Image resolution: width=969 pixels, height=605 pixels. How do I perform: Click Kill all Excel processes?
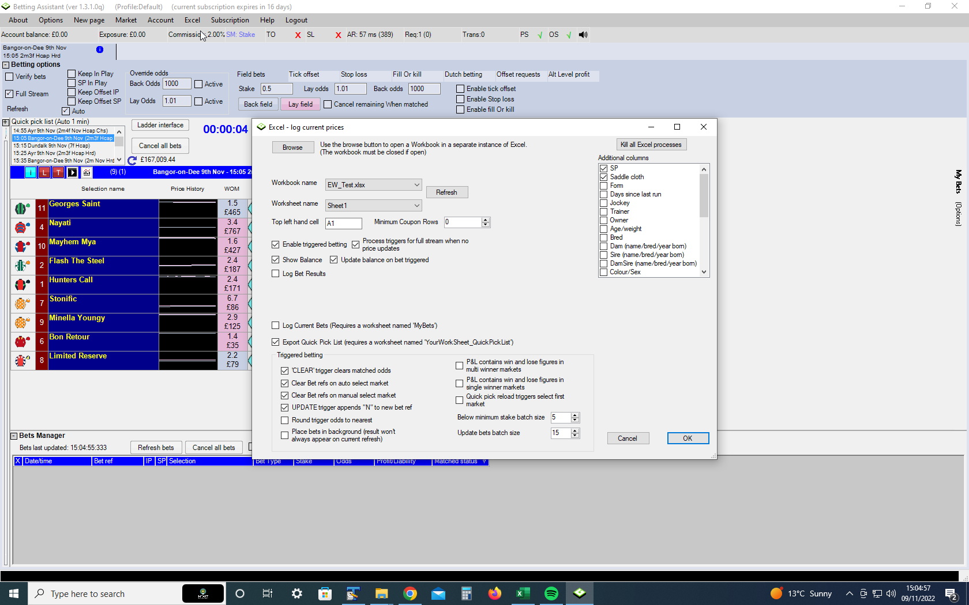[x=651, y=145]
